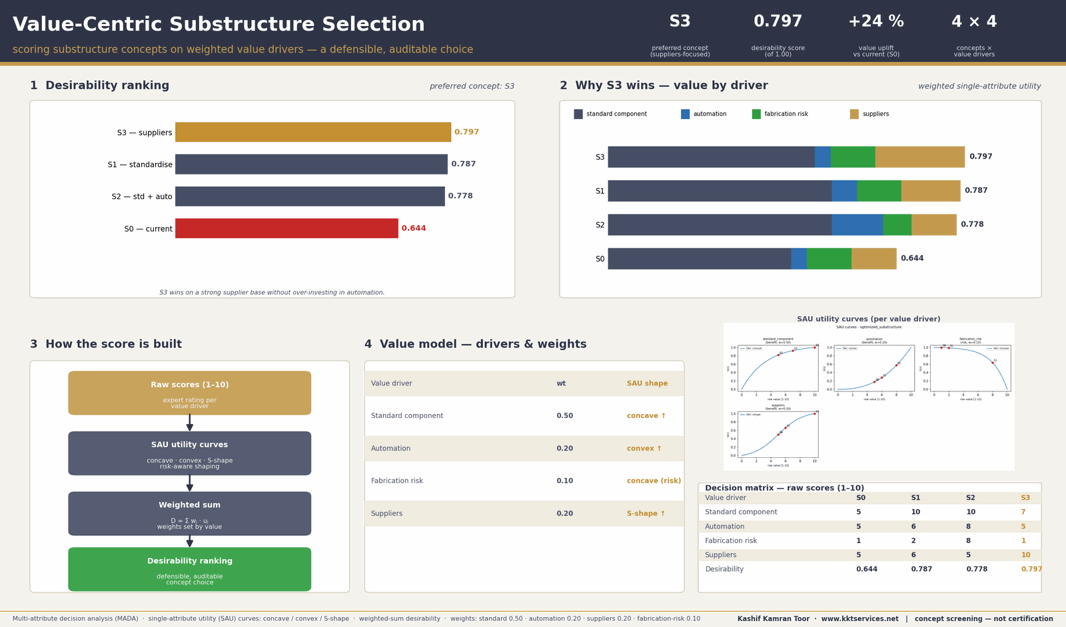
Task: Click the 'convex ↑' SAU shape cell
Action: click(x=644, y=449)
